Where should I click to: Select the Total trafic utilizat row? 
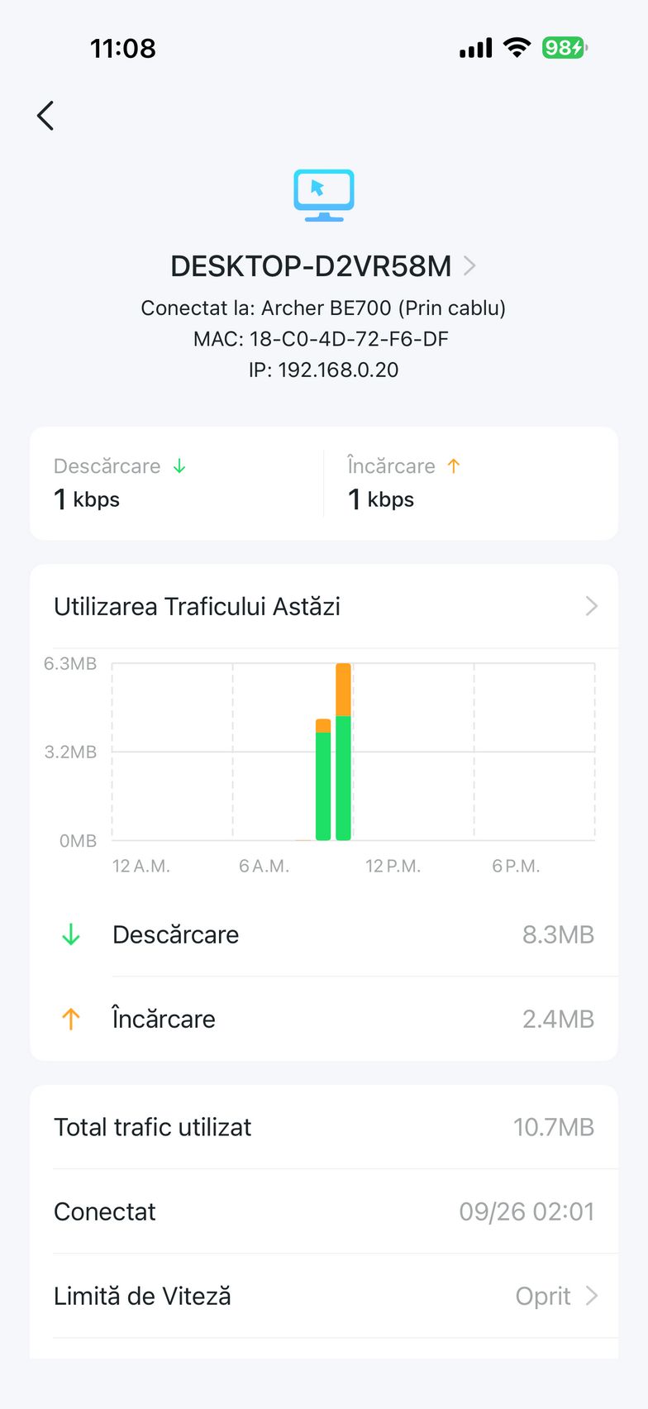[324, 1127]
